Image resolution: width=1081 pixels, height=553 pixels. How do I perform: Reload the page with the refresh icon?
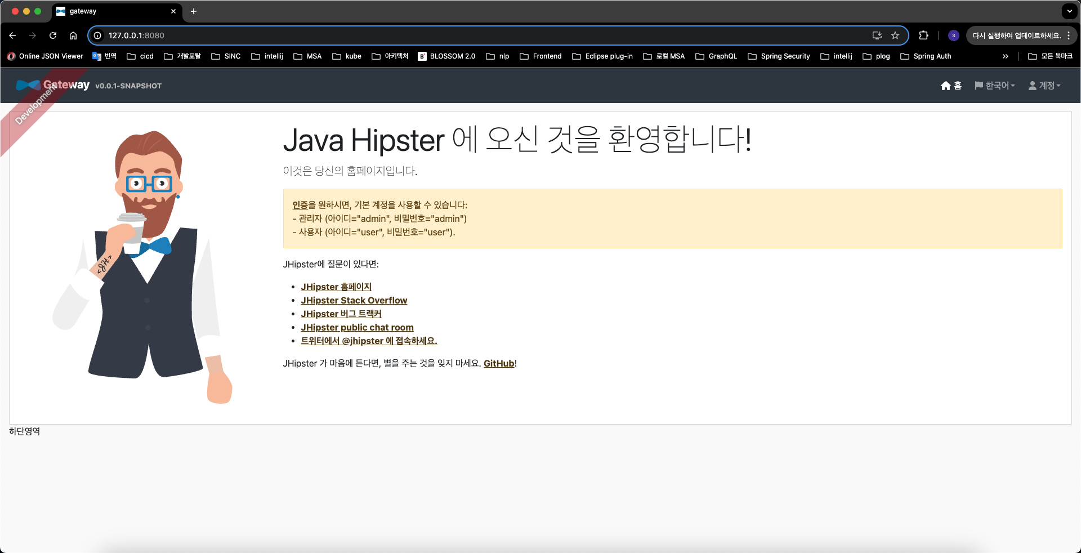[x=53, y=35]
